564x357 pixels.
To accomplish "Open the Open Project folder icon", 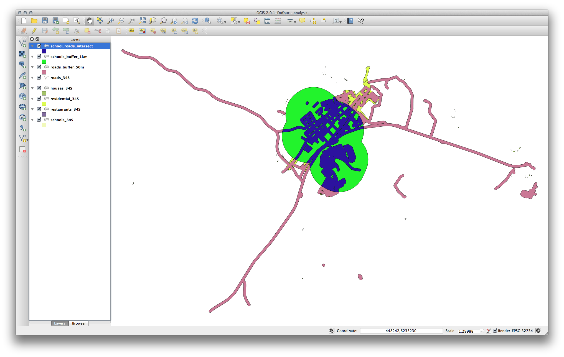I will point(34,21).
